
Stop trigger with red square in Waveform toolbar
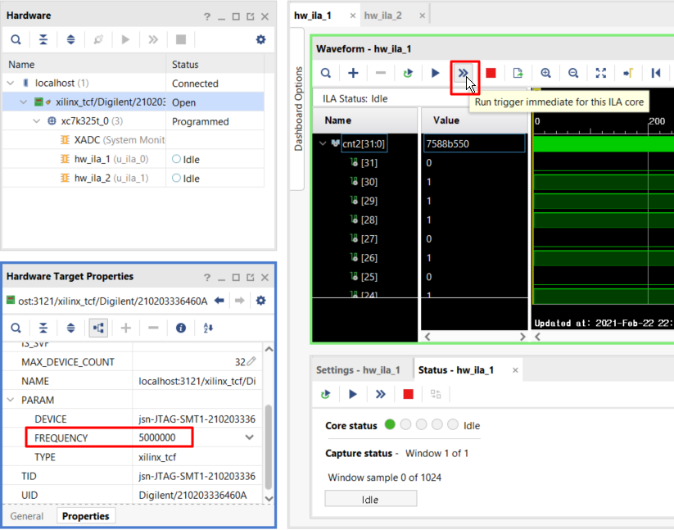tap(491, 73)
